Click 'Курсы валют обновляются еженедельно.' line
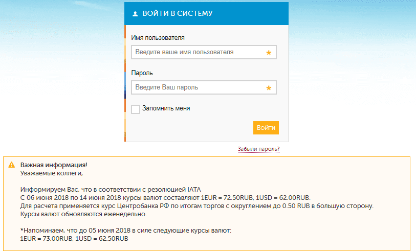Screen dimensions: 416x251 (x=83, y=214)
